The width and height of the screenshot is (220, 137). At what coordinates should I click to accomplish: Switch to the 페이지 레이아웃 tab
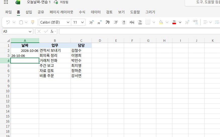(61, 12)
